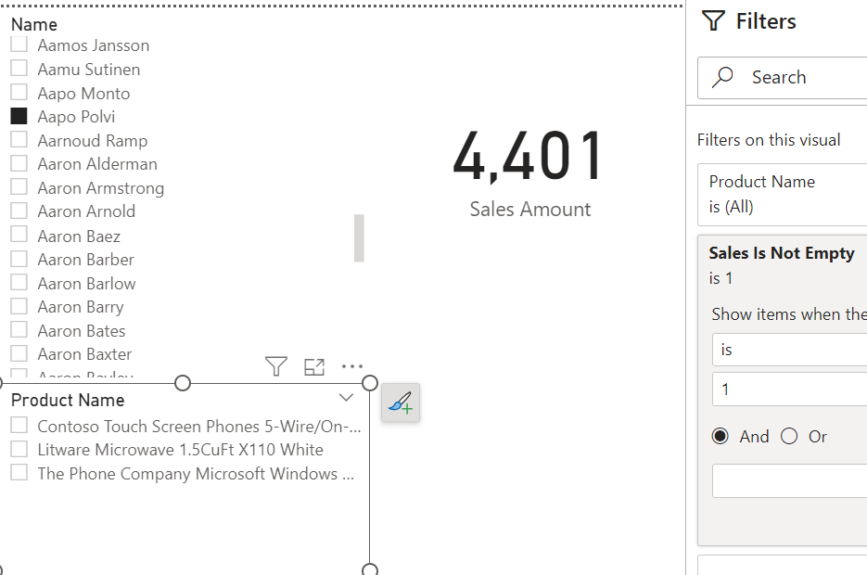Collapse the Sales Is Not Empty card
867x575 pixels.
[x=782, y=253]
